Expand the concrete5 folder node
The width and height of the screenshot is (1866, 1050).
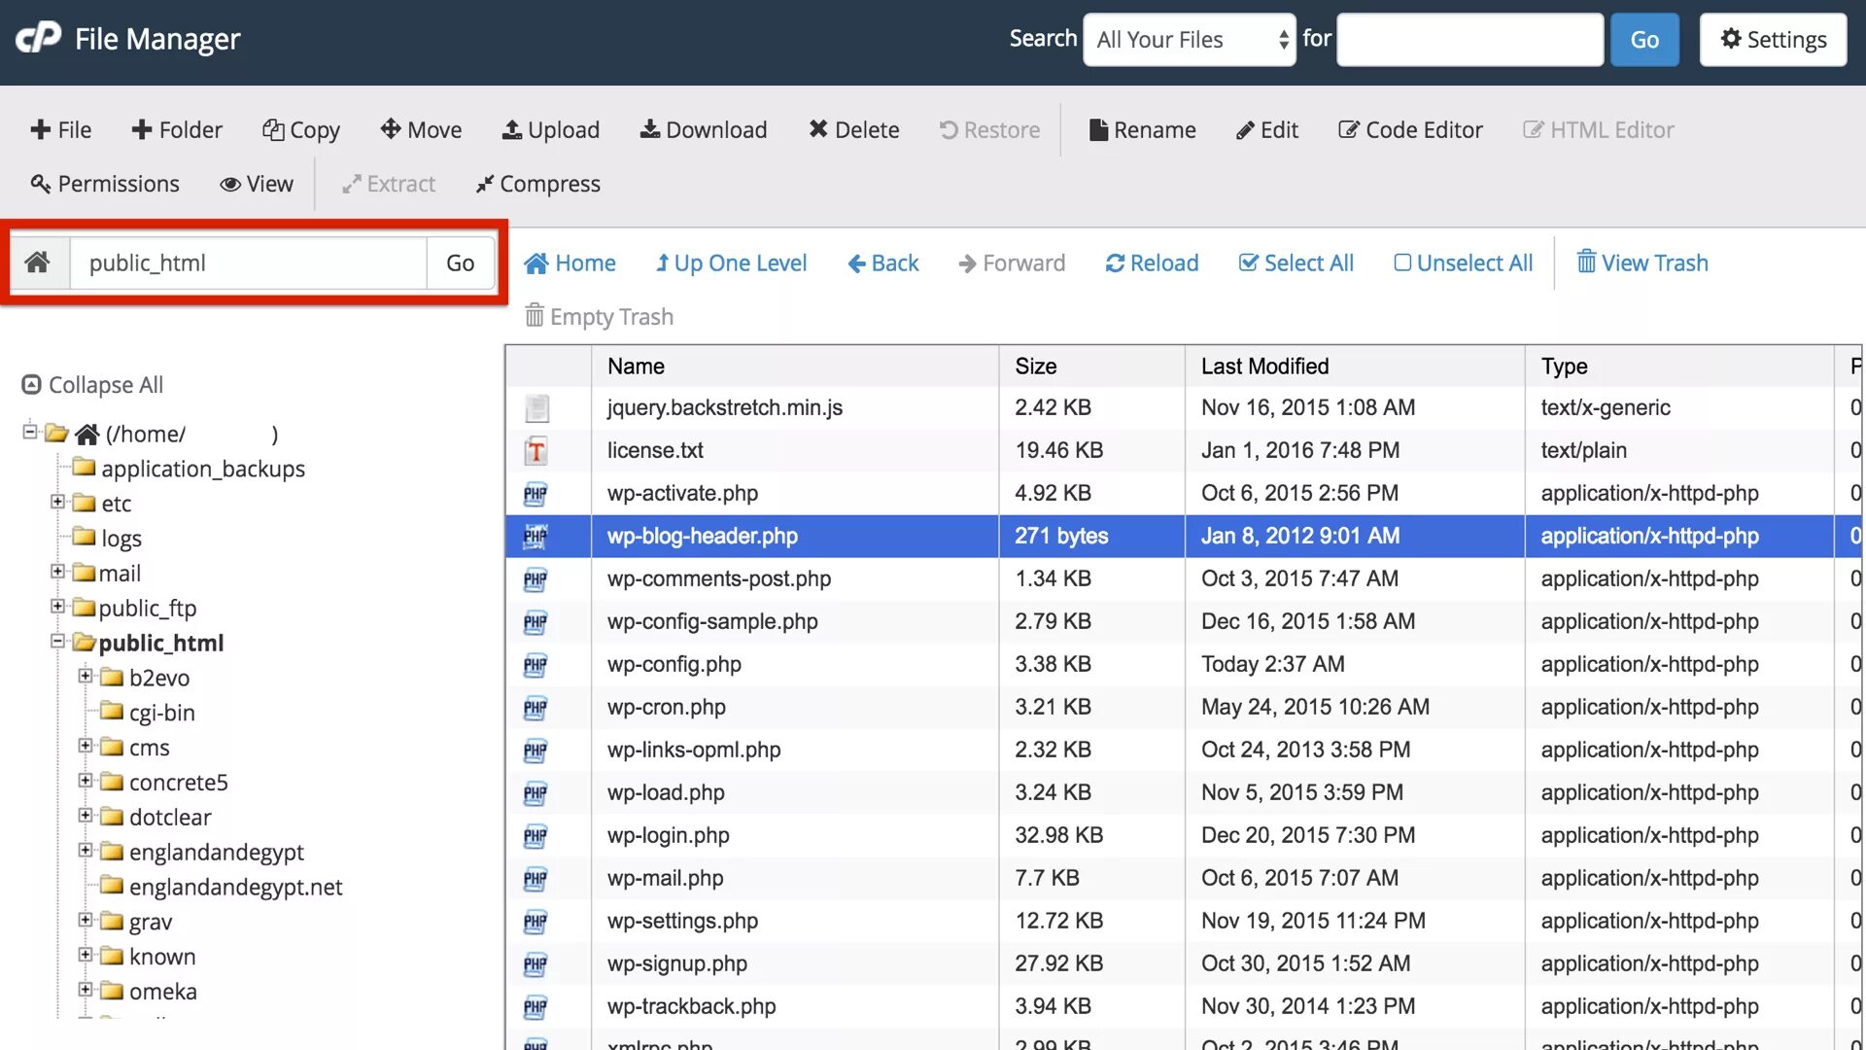tap(86, 781)
